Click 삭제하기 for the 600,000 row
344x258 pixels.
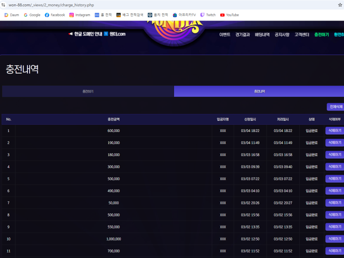(x=335, y=131)
